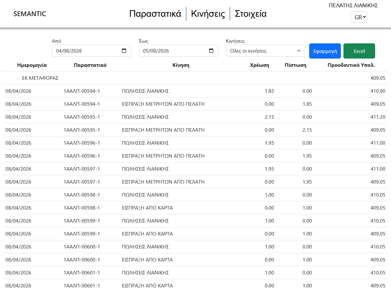Click the Προοδευτικό Υπολ. column header
This screenshot has width=391, height=288.
(351, 65)
